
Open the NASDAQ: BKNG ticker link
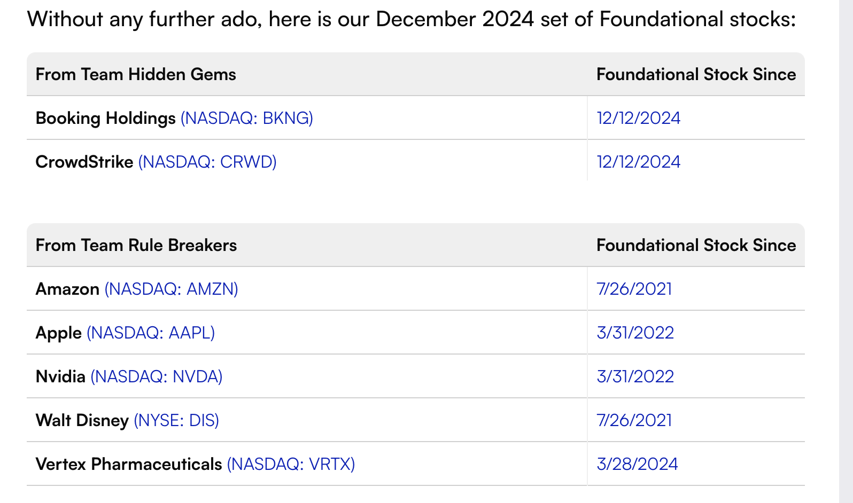(247, 118)
